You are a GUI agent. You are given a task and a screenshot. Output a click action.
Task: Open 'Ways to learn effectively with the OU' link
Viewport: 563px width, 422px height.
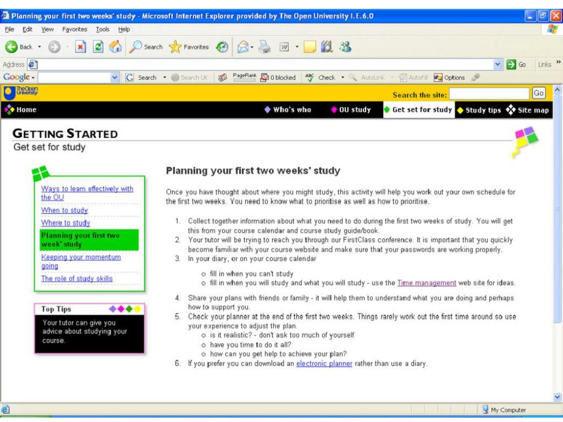click(x=87, y=193)
